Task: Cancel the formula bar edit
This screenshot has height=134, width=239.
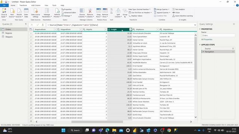Action: (x=32, y=25)
